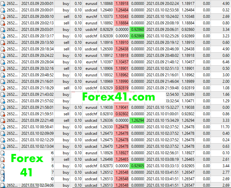The image size is (231, 188).
Task: Select the profit value "1.08"
Action: [226, 88]
